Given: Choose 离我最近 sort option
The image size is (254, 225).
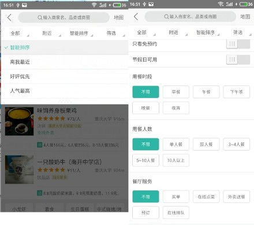Looking at the screenshot, I should [x=65, y=62].
